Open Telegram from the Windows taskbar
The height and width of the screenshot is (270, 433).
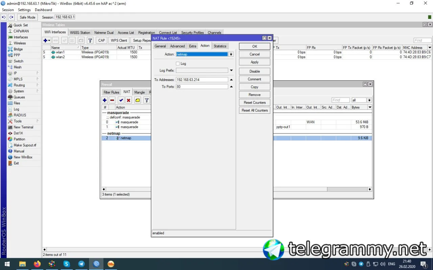click(82, 264)
